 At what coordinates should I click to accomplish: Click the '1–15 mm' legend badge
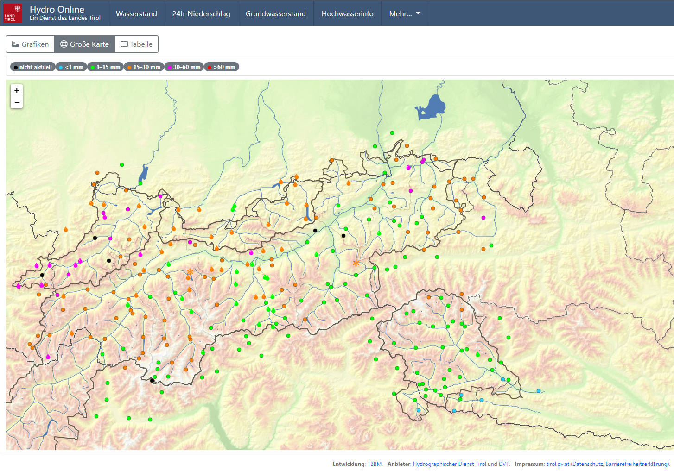[105, 67]
